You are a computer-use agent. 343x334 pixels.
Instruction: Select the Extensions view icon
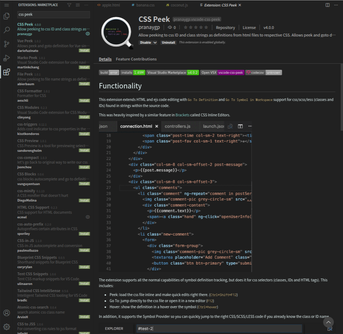click(x=6, y=72)
